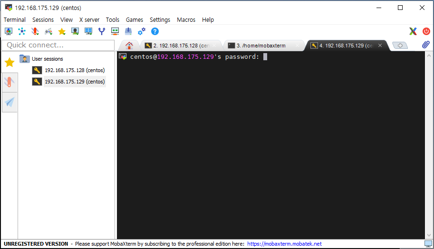
Task: Open the mobaxterm.mobatek.net link
Action: point(284,244)
